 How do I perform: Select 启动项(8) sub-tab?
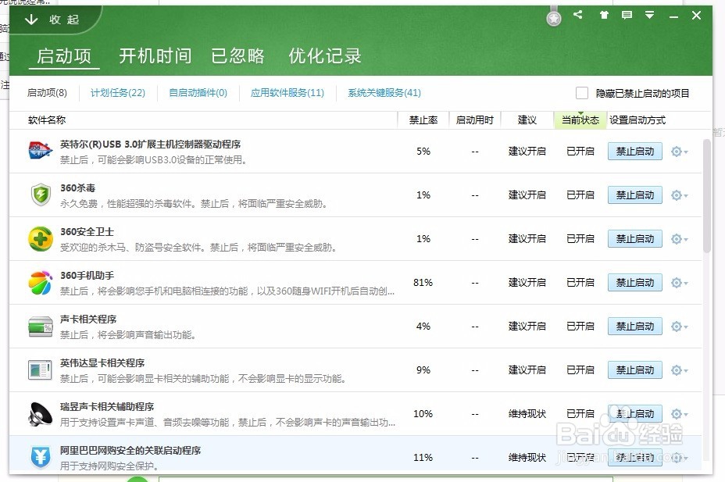47,93
